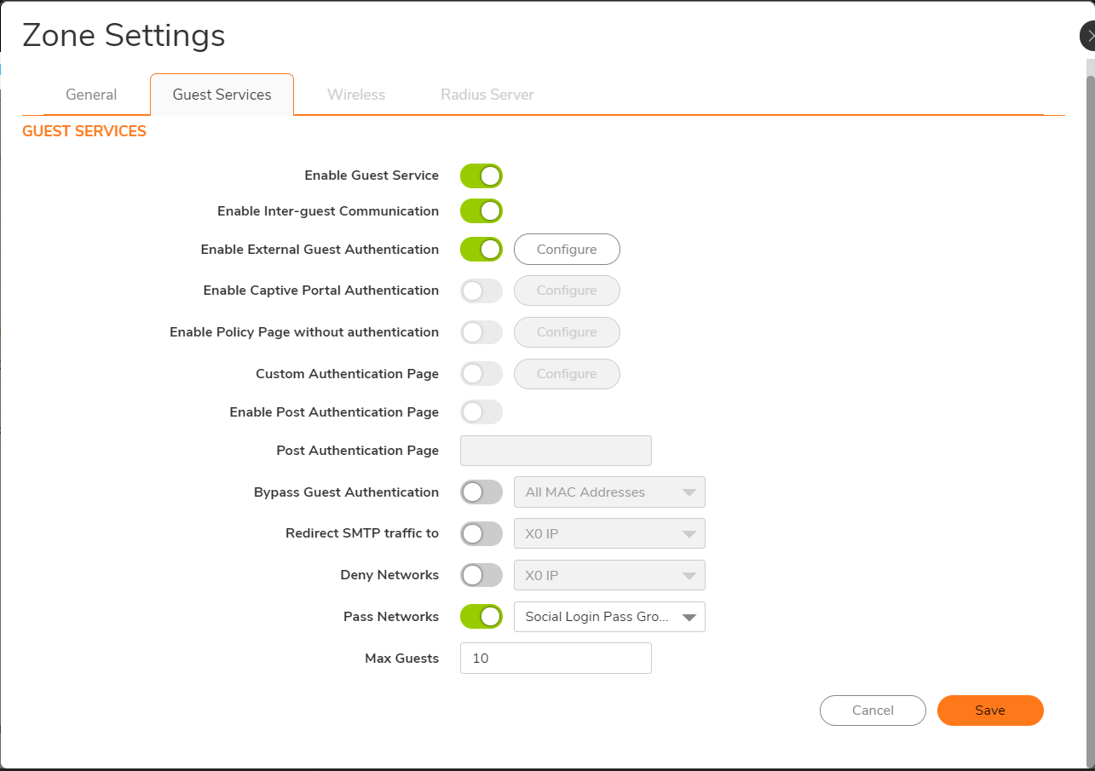The height and width of the screenshot is (771, 1095).
Task: Disable the Enable Guest Service toggle
Action: pos(481,175)
